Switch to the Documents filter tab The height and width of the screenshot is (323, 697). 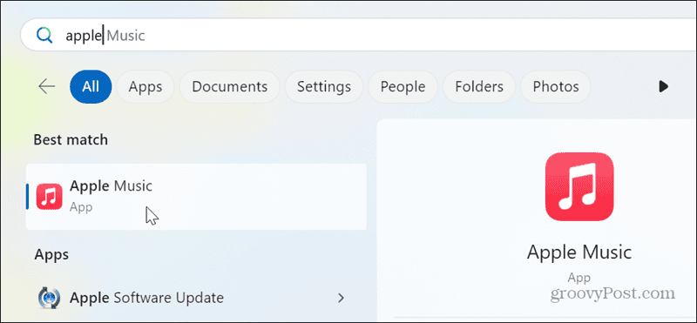(229, 86)
